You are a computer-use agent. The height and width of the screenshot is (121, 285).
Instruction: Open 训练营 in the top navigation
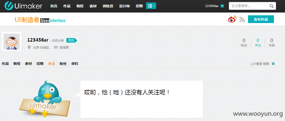(x=108, y=6)
